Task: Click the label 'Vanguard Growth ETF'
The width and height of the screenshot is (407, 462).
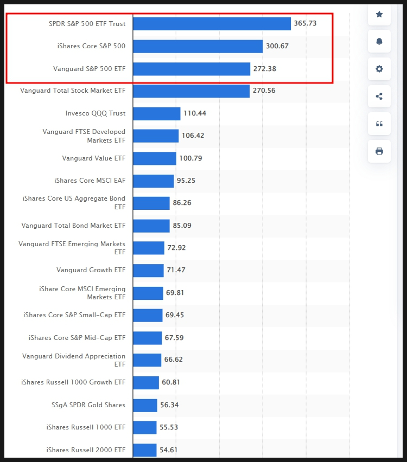Action: point(91,270)
